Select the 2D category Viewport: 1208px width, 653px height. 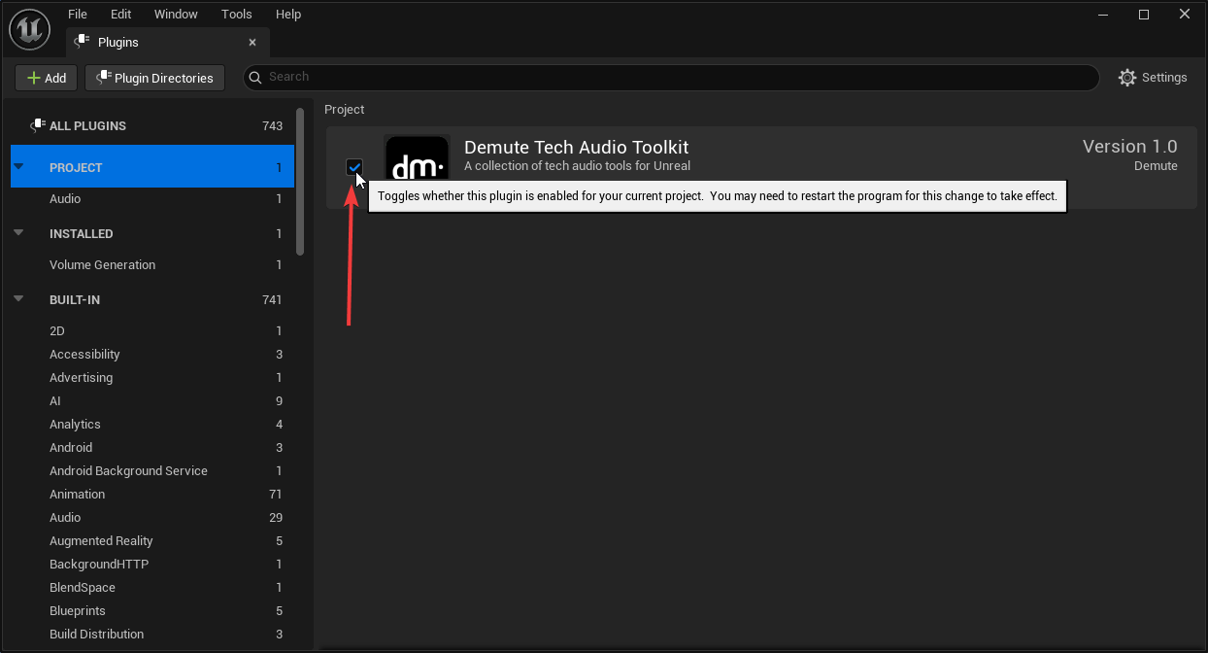pos(152,331)
